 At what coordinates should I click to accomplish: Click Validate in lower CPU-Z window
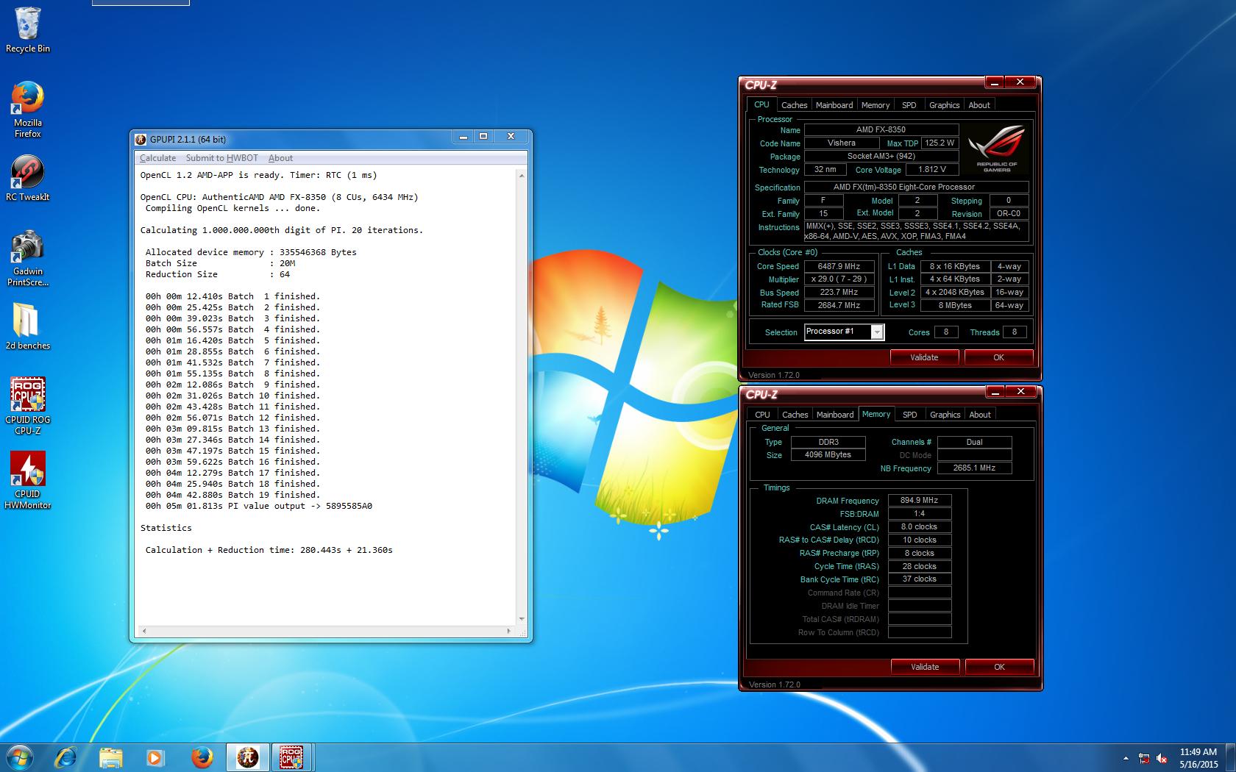click(925, 667)
